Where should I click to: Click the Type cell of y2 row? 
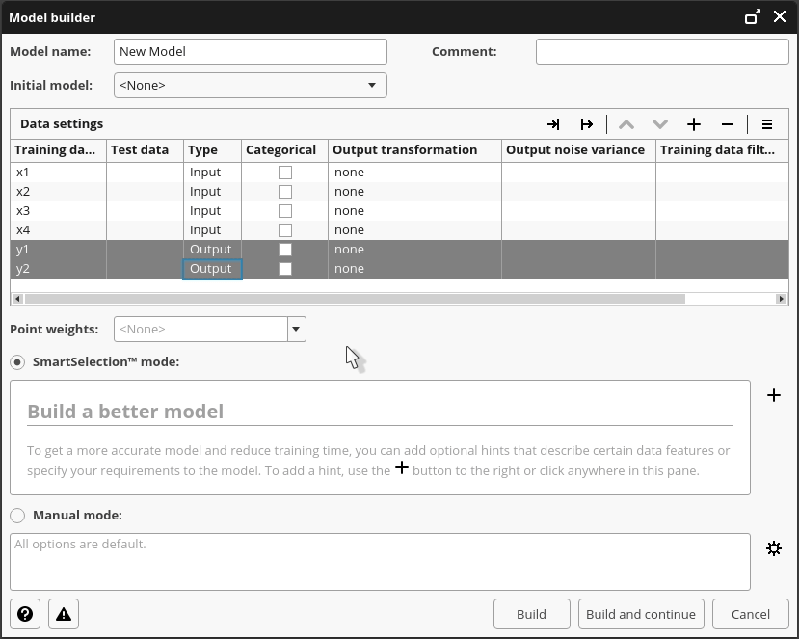(x=212, y=269)
